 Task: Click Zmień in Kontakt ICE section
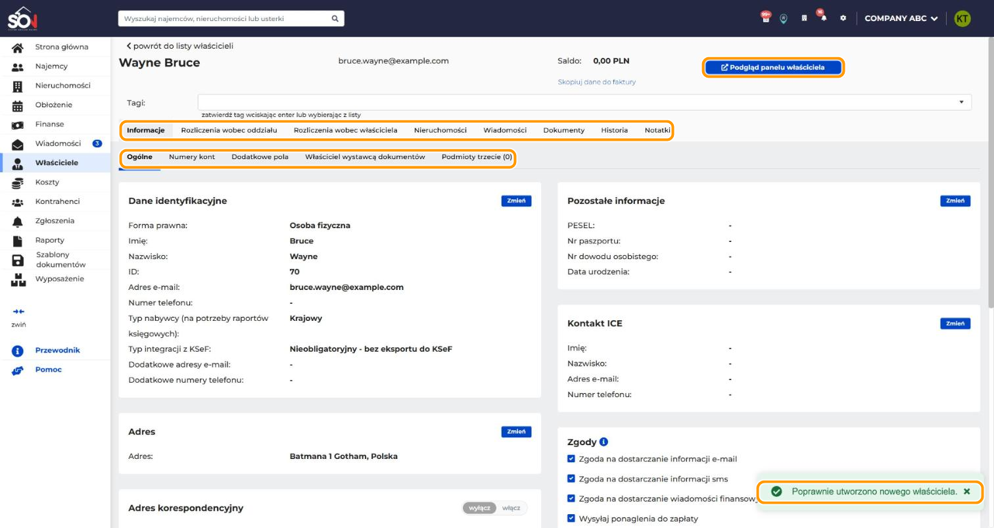(955, 324)
